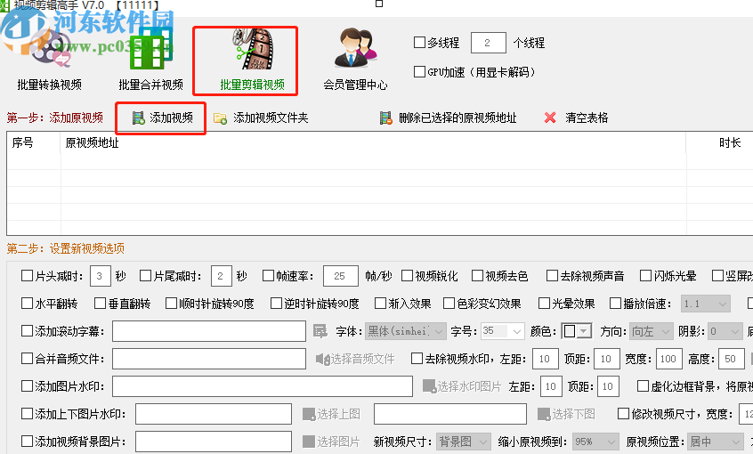
Task: Select the 批量剪辑视频 film icon
Action: coord(252,49)
